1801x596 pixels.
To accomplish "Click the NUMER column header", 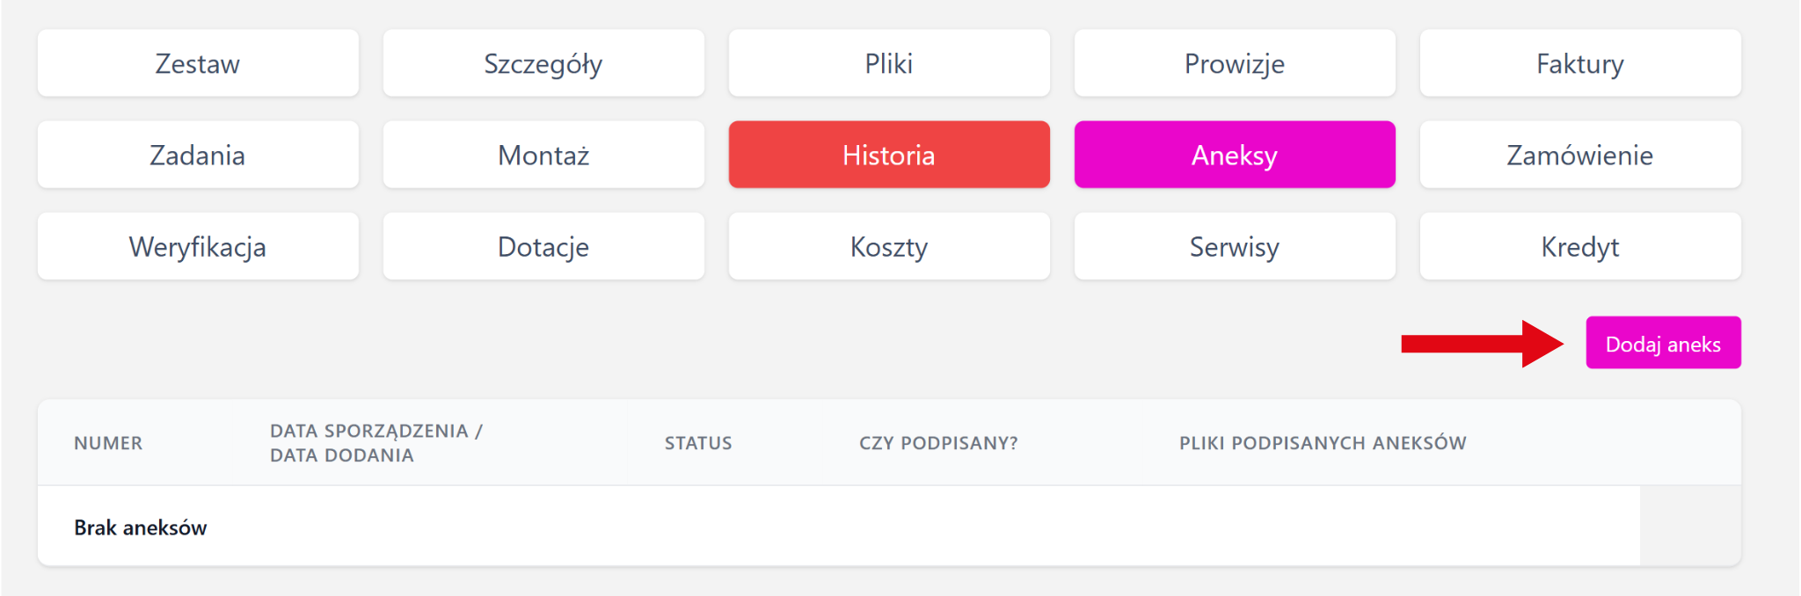I will pyautogui.click(x=108, y=443).
